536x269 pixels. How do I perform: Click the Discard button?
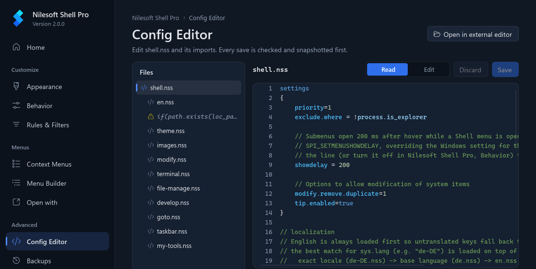click(470, 69)
